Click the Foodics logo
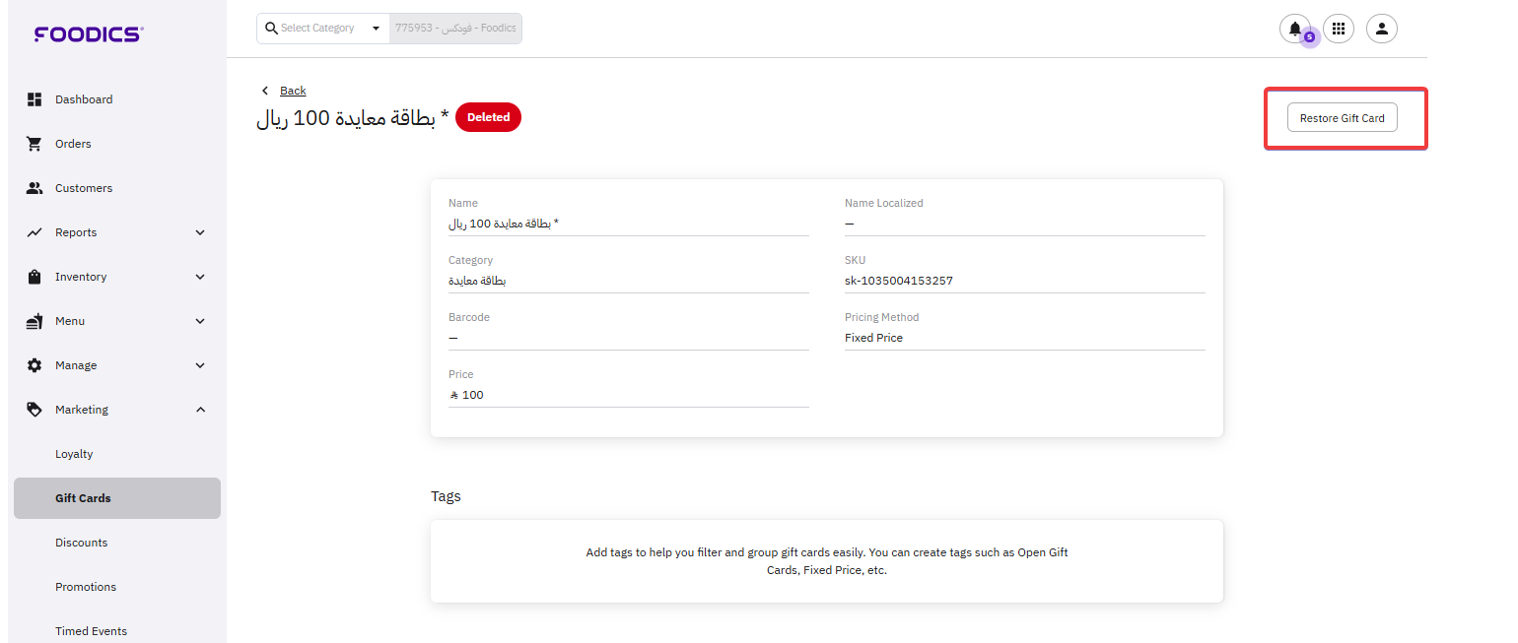This screenshot has height=643, width=1518. [89, 34]
